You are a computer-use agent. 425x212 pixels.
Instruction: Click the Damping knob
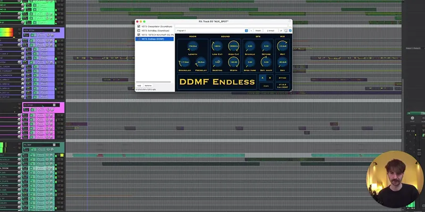(217, 62)
